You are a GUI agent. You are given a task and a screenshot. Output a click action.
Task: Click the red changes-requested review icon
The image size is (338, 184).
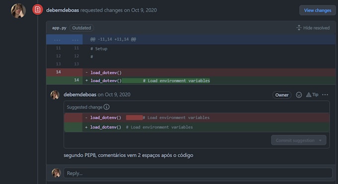tap(37, 10)
